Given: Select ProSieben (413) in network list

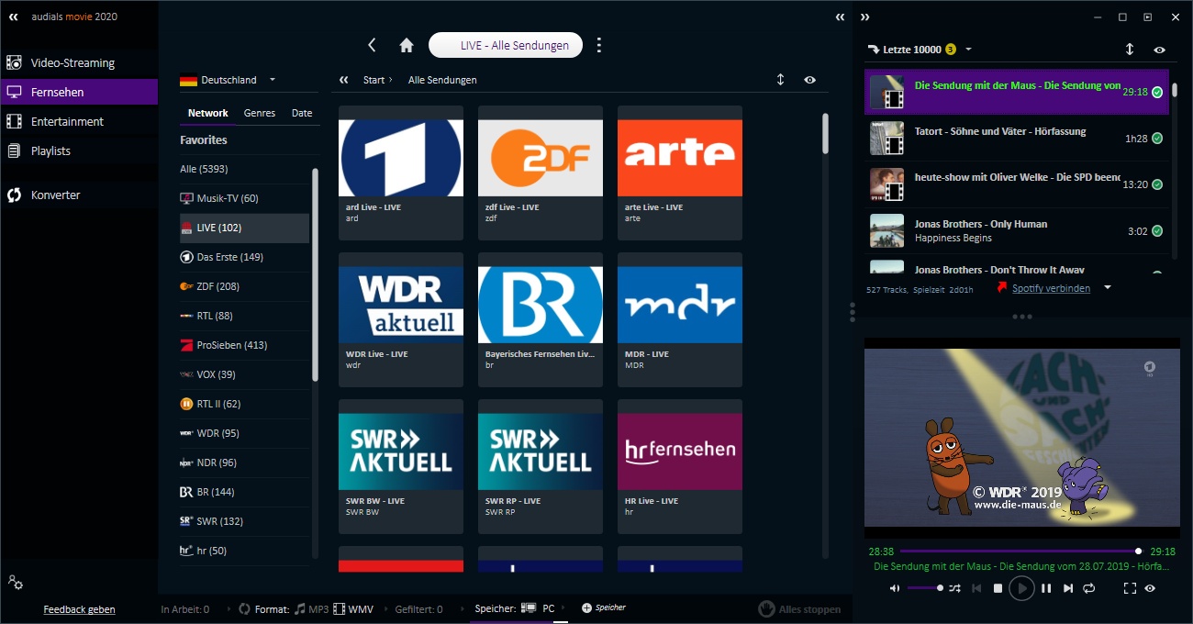Looking at the screenshot, I should 231,345.
